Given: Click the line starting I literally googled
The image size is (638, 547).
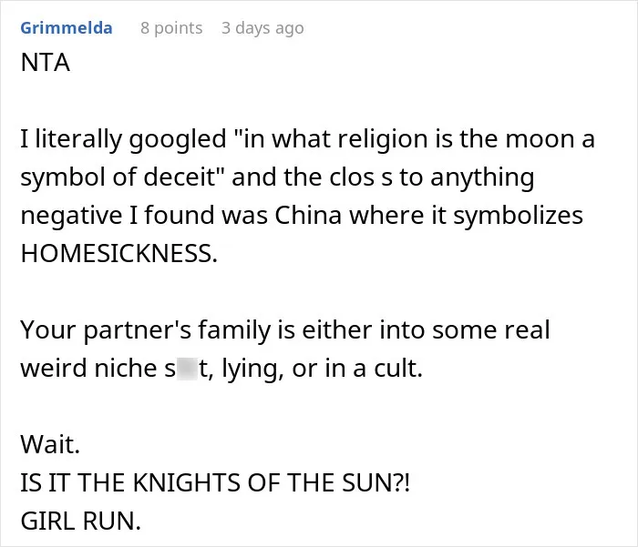Looking at the screenshot, I should click(308, 139).
